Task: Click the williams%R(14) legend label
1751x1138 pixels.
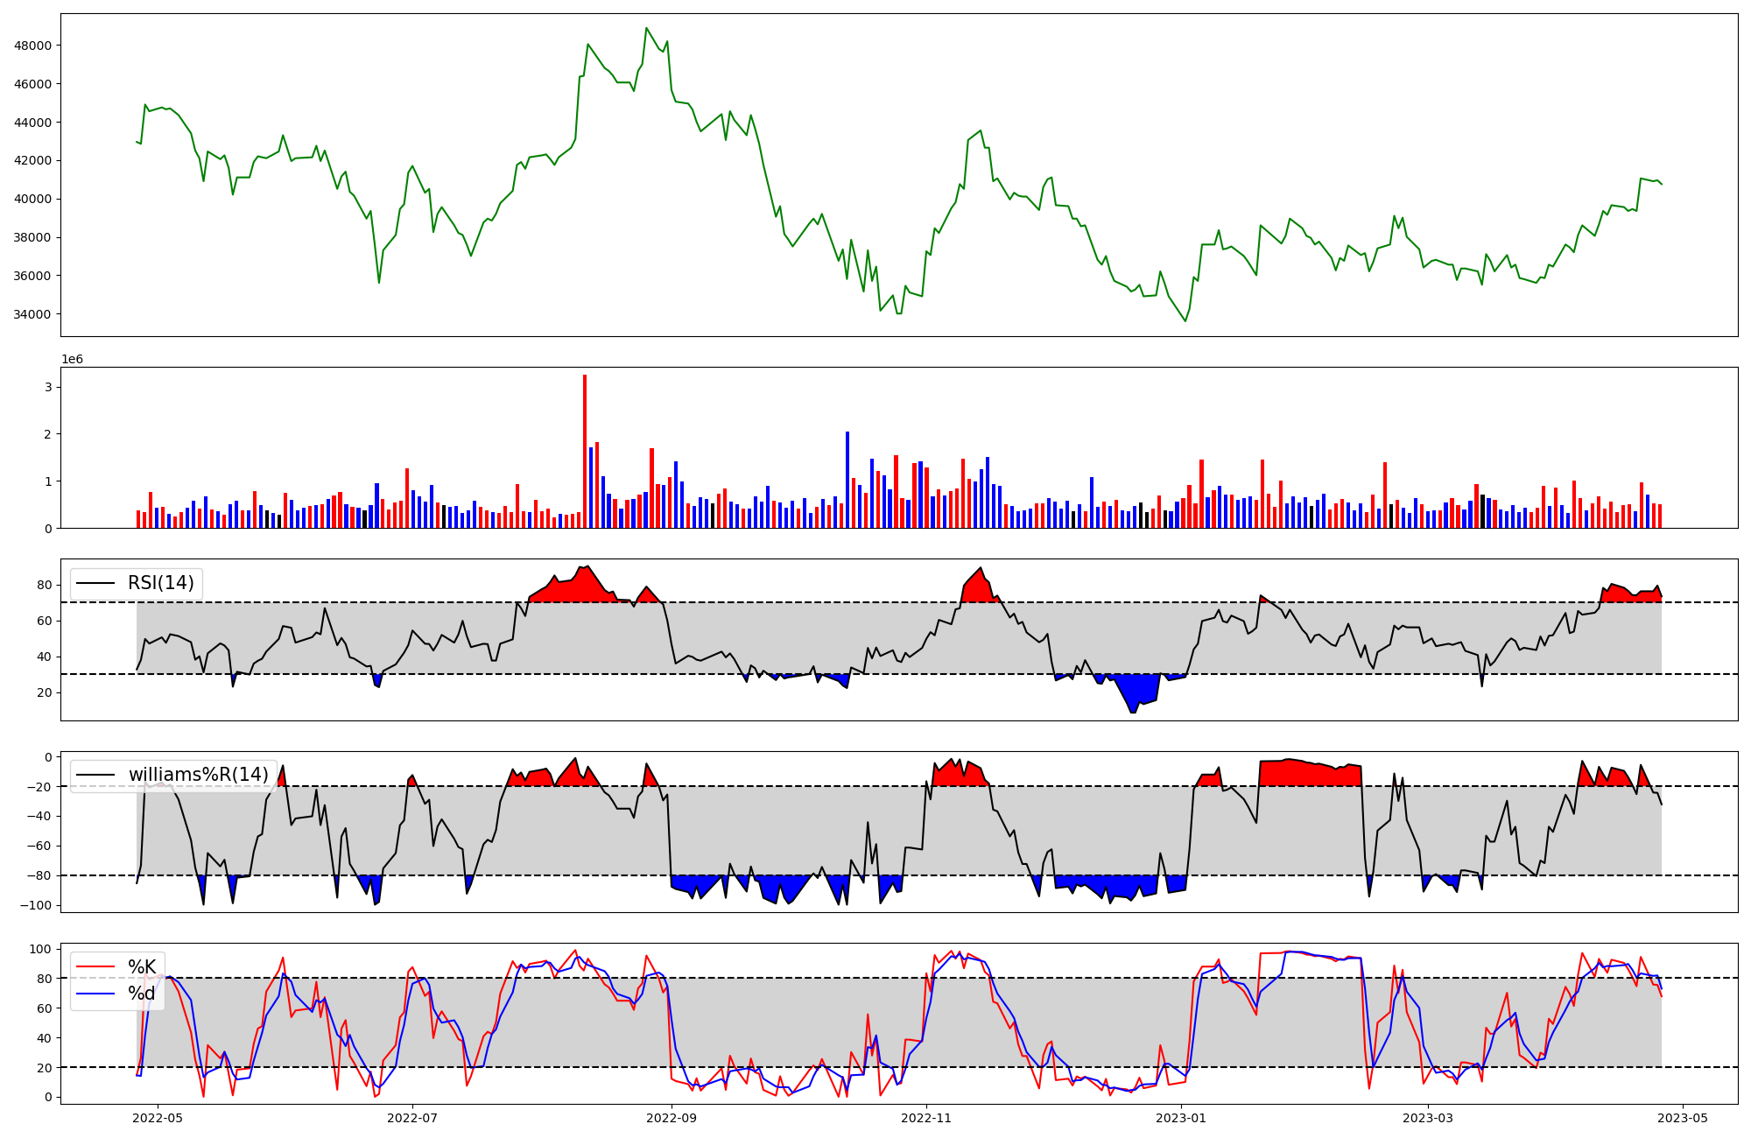Action: [198, 775]
